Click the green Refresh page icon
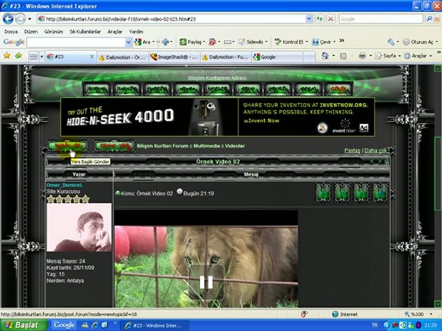This screenshot has width=442, height=331. (x=320, y=19)
